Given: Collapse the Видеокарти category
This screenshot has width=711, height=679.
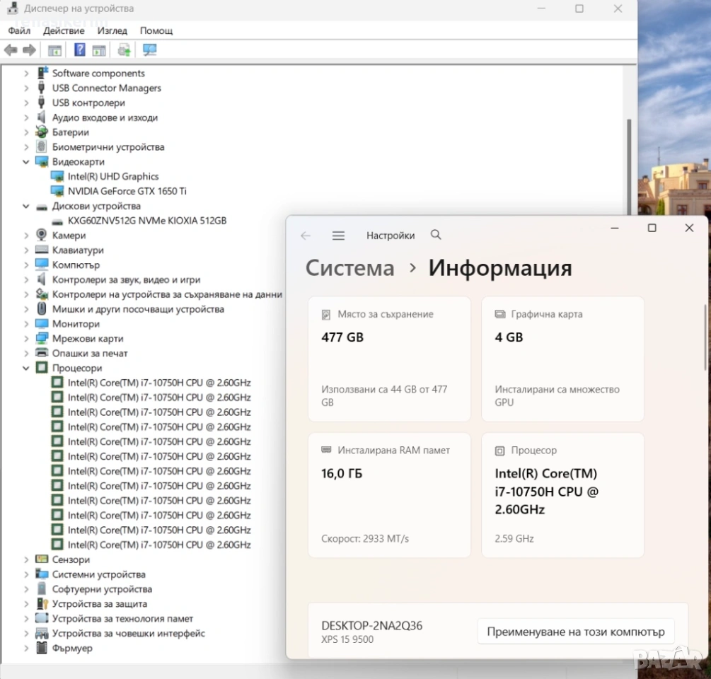Looking at the screenshot, I should click(x=26, y=162).
